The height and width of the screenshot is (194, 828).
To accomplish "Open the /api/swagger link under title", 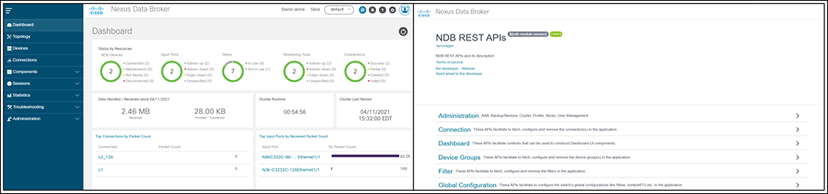I will click(445, 45).
